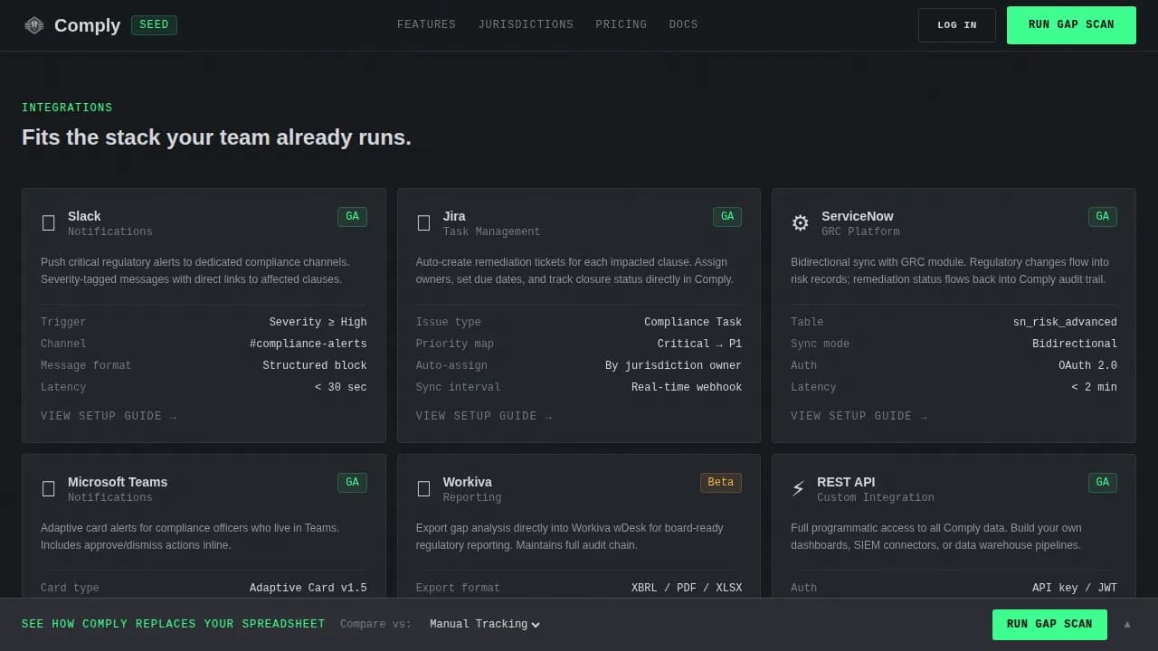Click the 'Compliance Task' issue type value
The width and height of the screenshot is (1158, 651).
693,322
